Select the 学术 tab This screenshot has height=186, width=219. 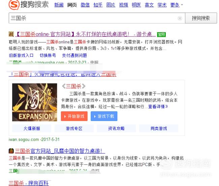(x=162, y=5)
